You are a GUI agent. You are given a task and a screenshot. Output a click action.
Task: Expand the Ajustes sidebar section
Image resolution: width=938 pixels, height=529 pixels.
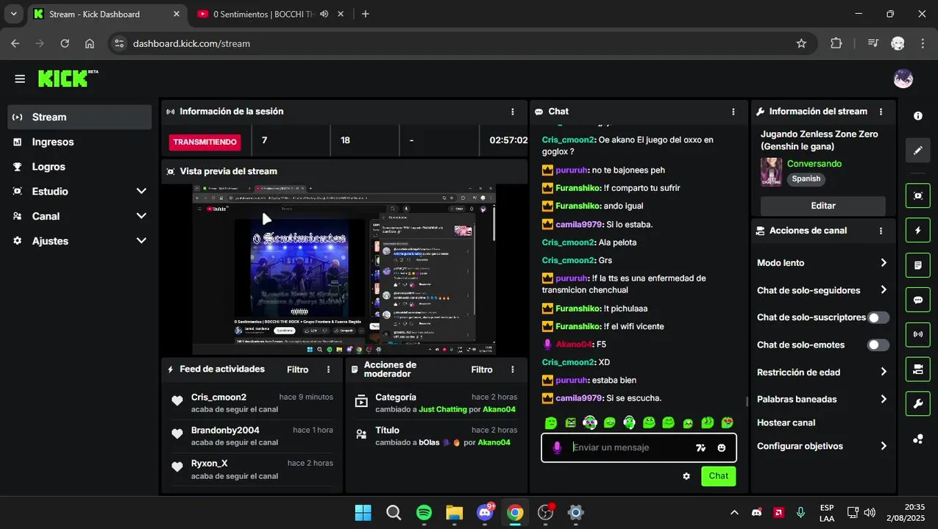coord(79,241)
